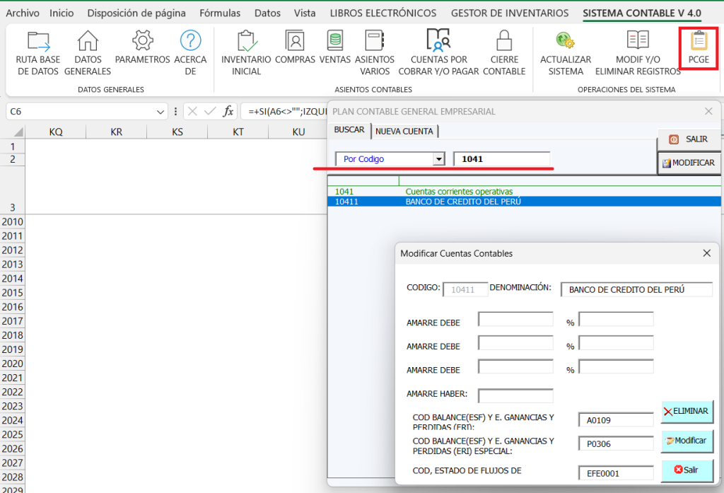This screenshot has height=493, width=724.
Task: Select column header KS
Action: pos(177,132)
